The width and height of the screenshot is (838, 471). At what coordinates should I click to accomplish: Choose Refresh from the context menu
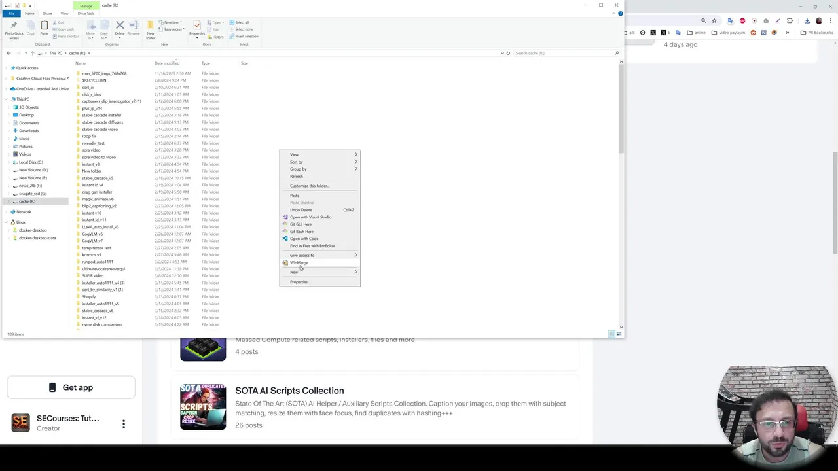(319, 177)
